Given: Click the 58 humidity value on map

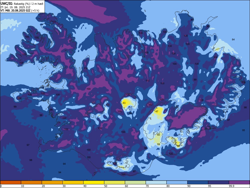Looking at the screenshot, I should 178,146.
